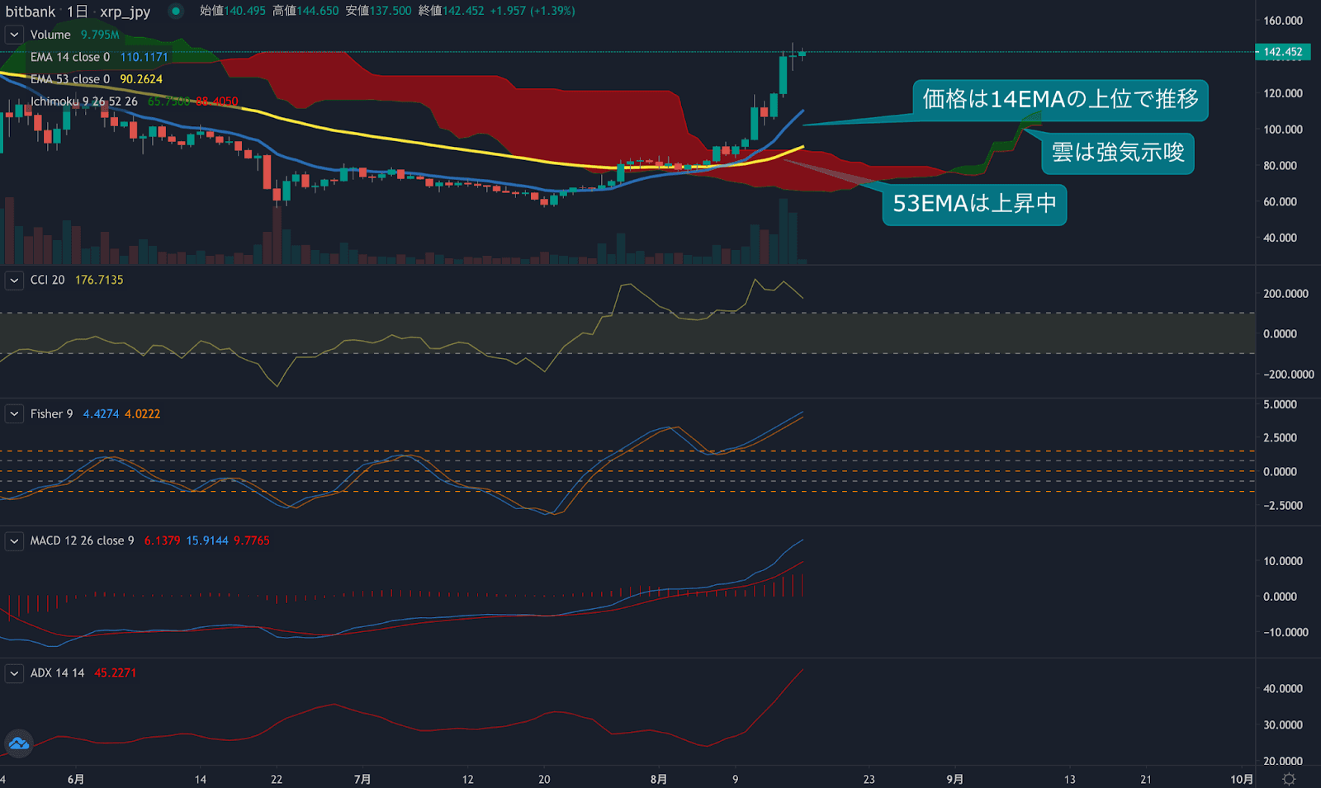Click the blue cloud icon at bottom left
The height and width of the screenshot is (788, 1321).
tap(18, 743)
